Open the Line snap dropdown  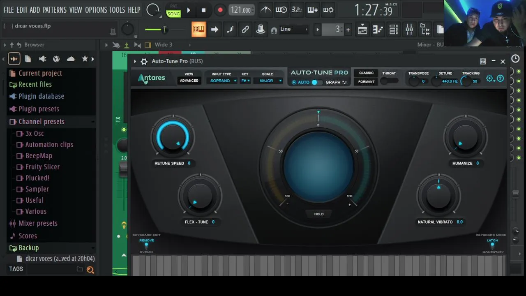[x=293, y=29]
